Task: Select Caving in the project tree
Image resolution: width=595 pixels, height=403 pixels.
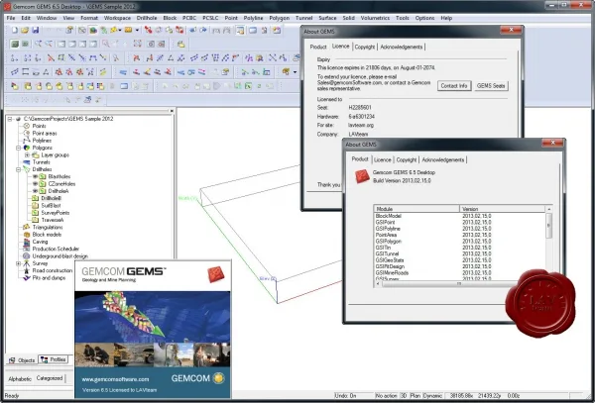Action: pyautogui.click(x=40, y=242)
